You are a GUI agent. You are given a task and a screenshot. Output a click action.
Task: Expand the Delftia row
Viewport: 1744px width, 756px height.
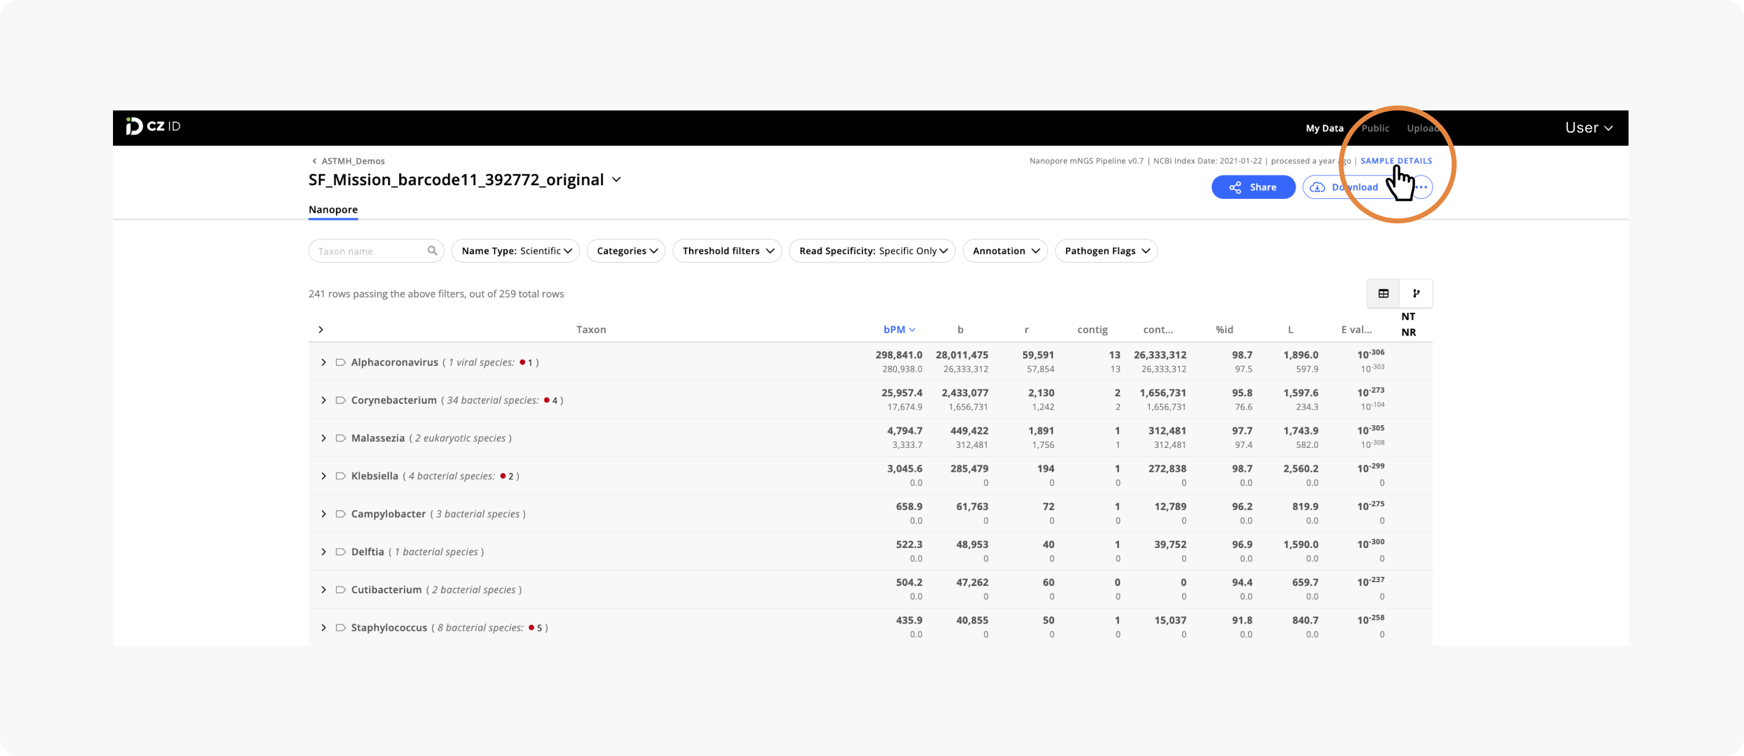324,552
